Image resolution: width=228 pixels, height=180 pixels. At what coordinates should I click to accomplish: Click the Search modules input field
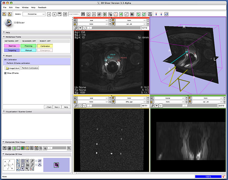[x=74, y=14]
